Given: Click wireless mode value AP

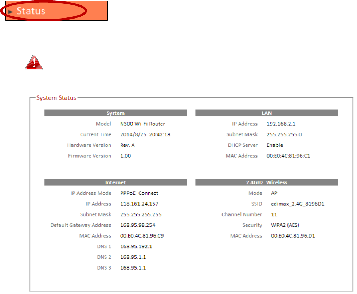Looking at the screenshot, I should pos(274,193).
